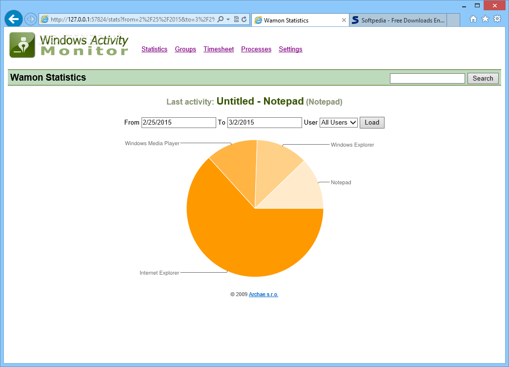Open the Processes navigation link

point(256,49)
